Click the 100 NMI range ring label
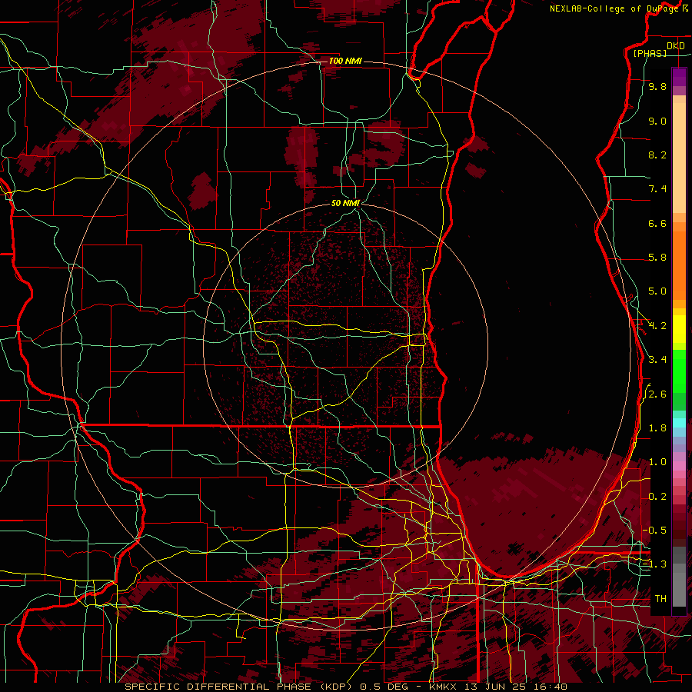 pyautogui.click(x=345, y=61)
